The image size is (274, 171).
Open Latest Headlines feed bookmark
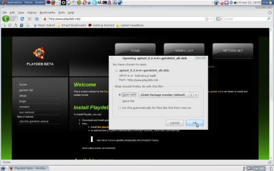tap(130, 25)
